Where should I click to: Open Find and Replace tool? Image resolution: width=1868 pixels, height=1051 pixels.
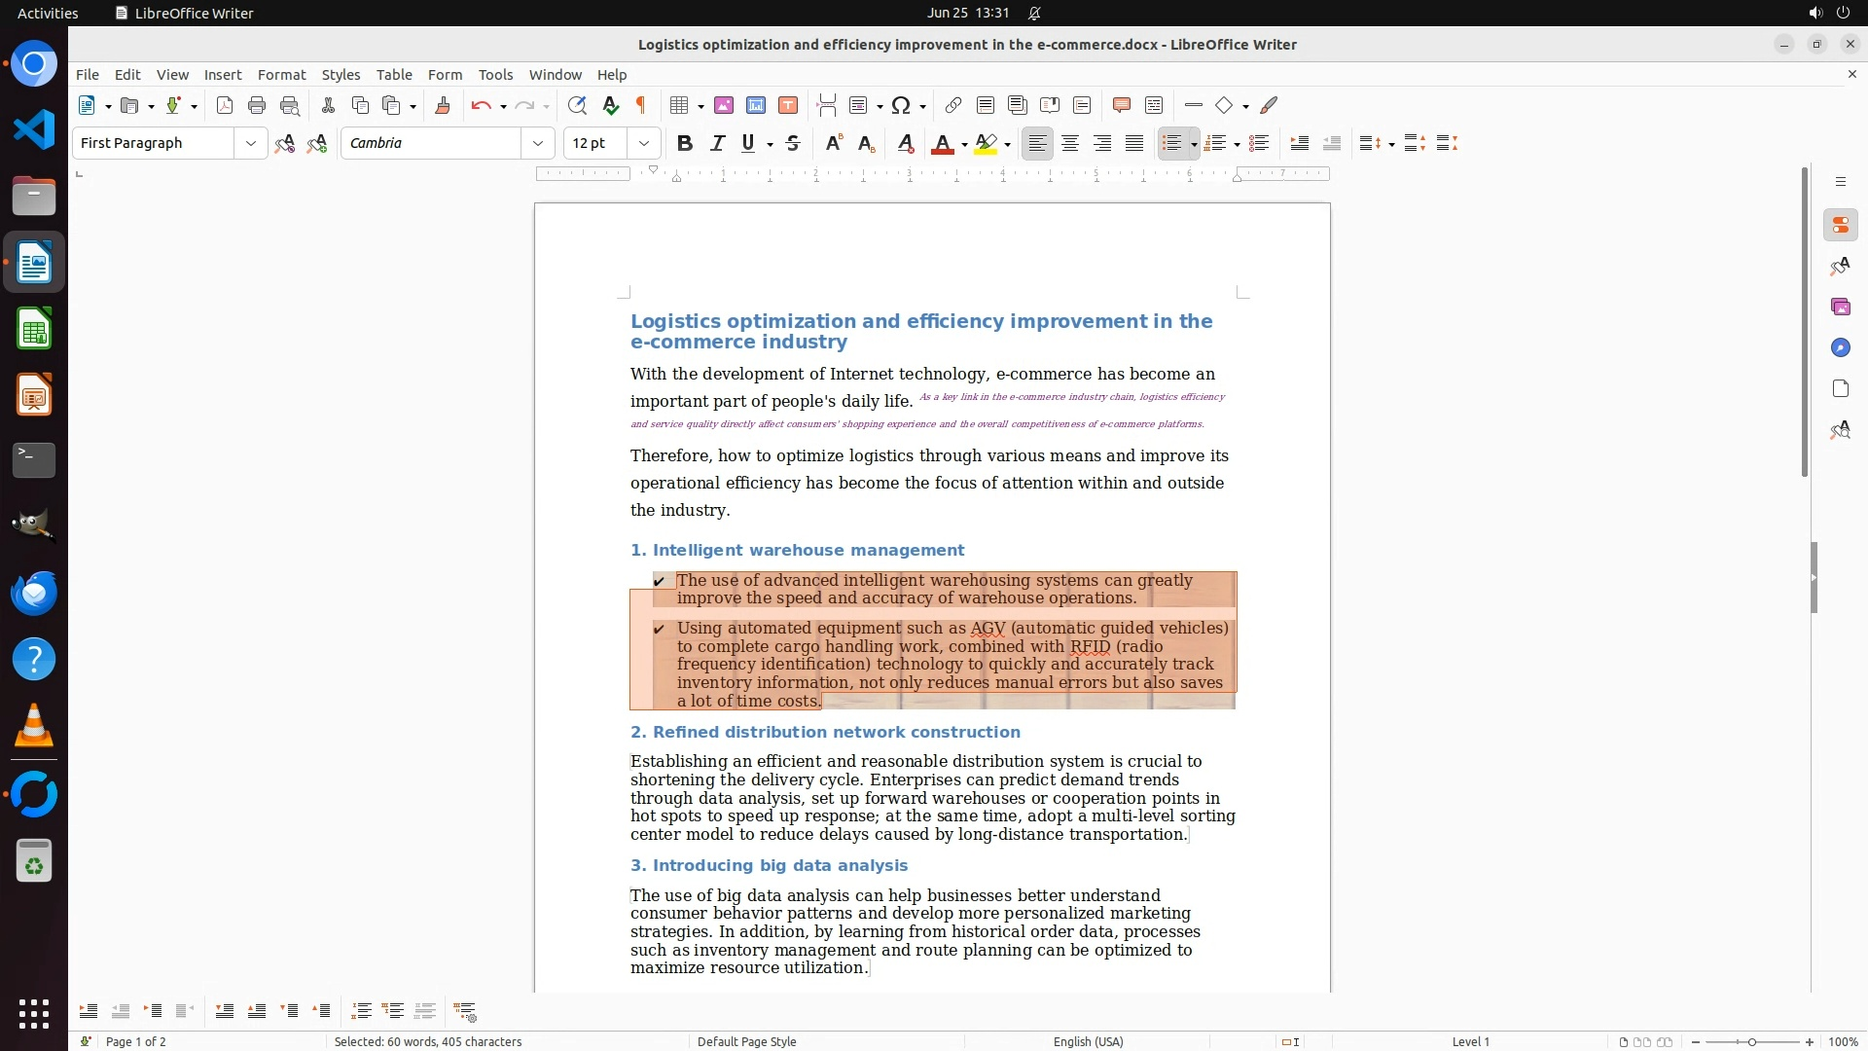577,105
